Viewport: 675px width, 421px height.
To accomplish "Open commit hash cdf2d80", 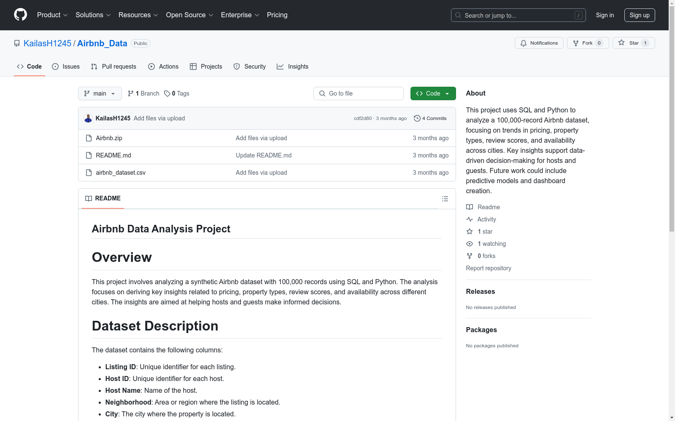I will coord(363,118).
